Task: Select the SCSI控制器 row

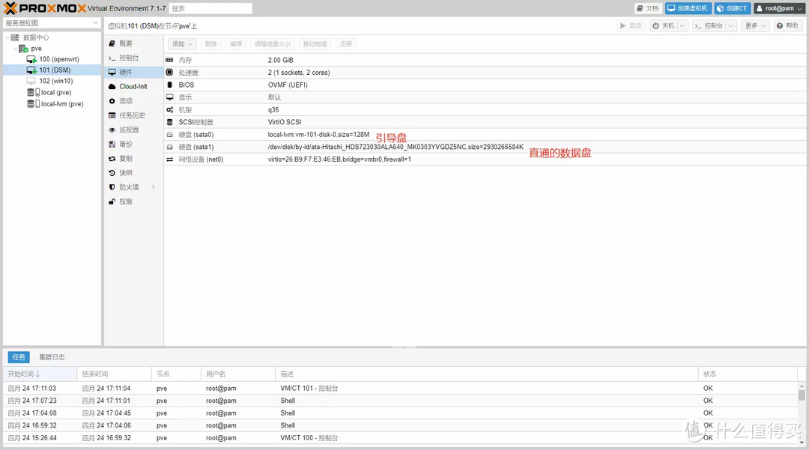Action: tap(485, 122)
